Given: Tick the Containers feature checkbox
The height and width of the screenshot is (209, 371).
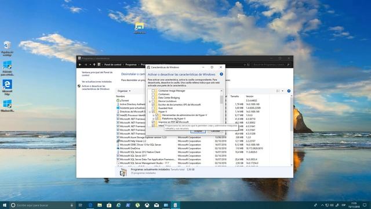Looking at the screenshot, I should tap(153, 94).
